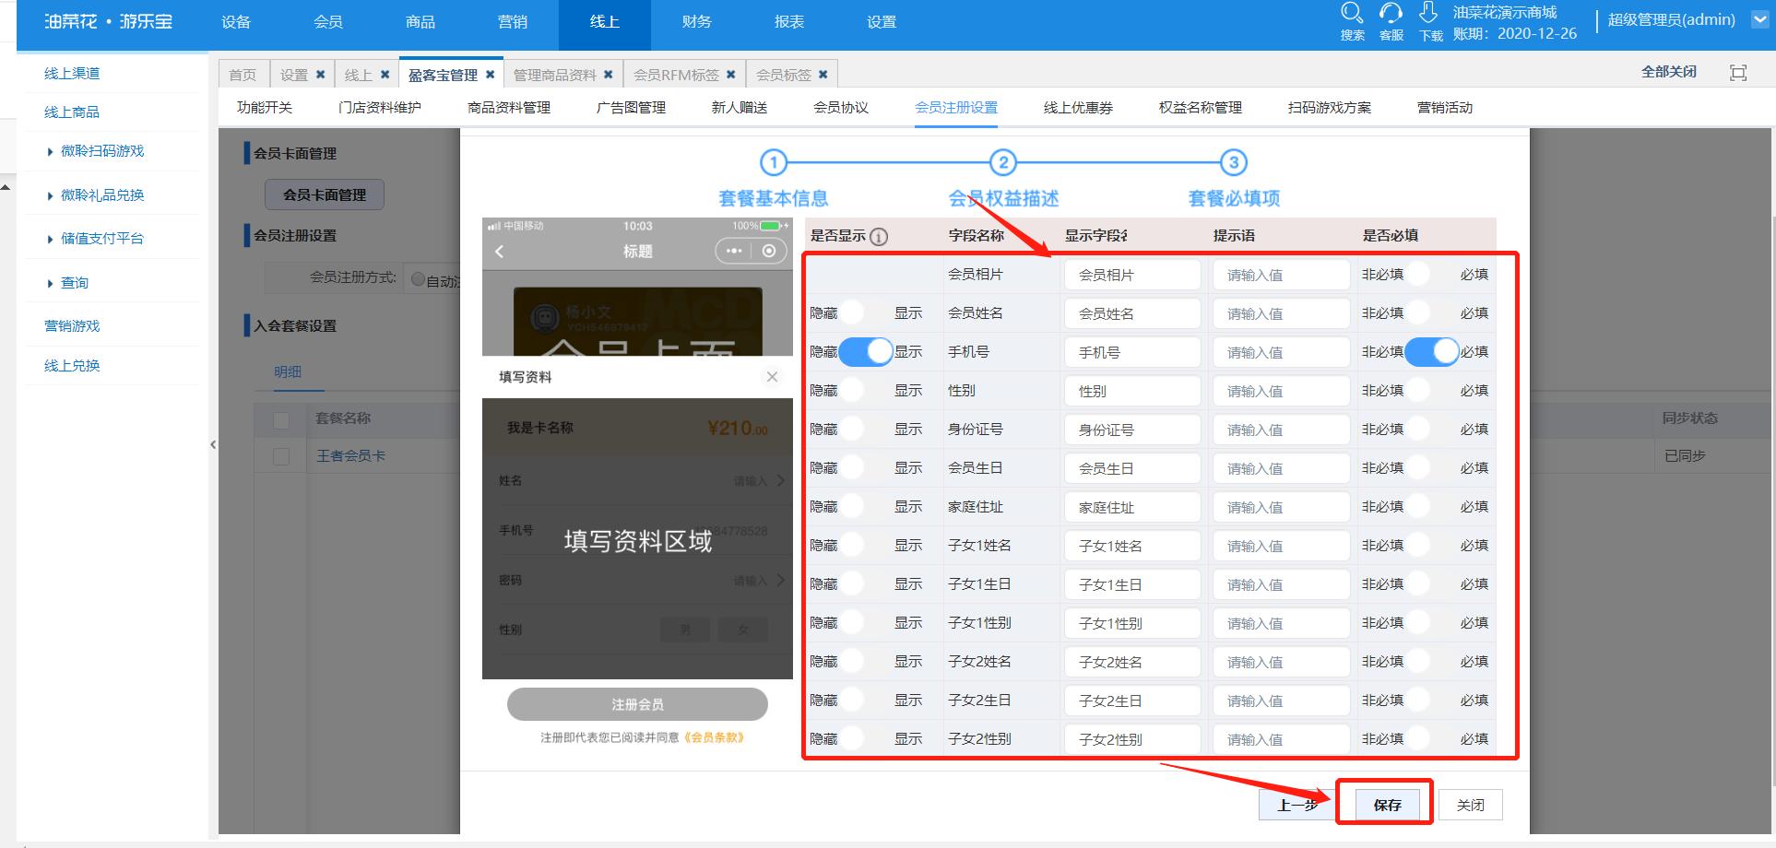Switch to 功能开关 sub-tab
Image resolution: width=1776 pixels, height=848 pixels.
pyautogui.click(x=265, y=108)
